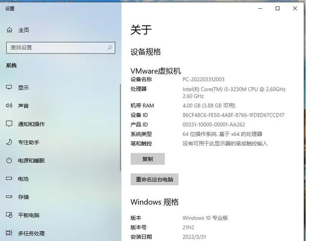Focus the 查找设置 search box
This screenshot has height=241, width=311.
coord(61,48)
